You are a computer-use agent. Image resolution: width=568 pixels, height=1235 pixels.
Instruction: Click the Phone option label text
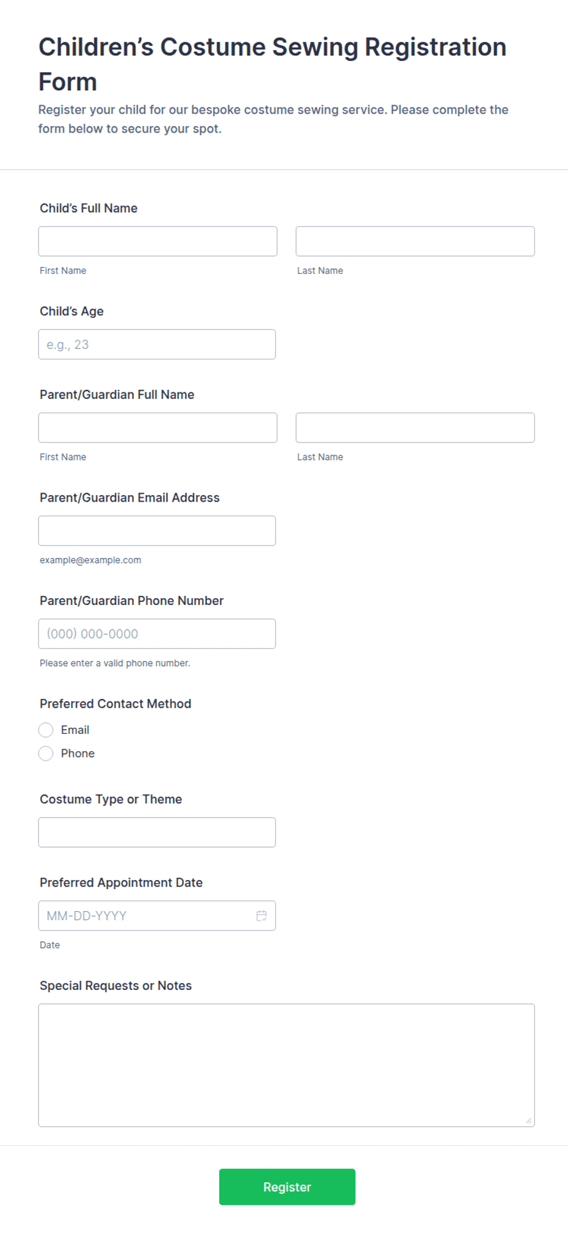tap(78, 753)
